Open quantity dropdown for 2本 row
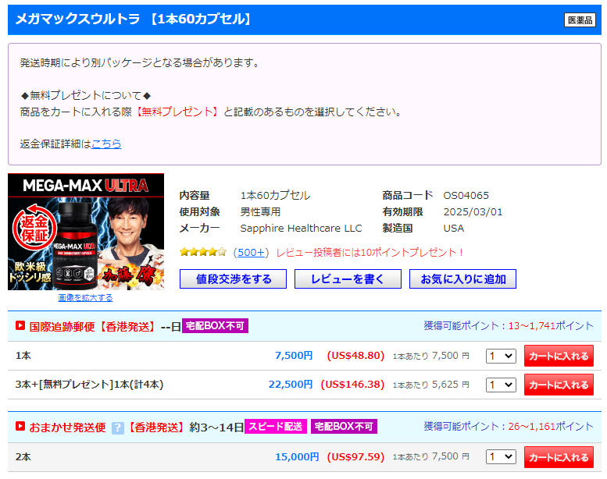Viewport: 607px width, 479px height. [501, 456]
